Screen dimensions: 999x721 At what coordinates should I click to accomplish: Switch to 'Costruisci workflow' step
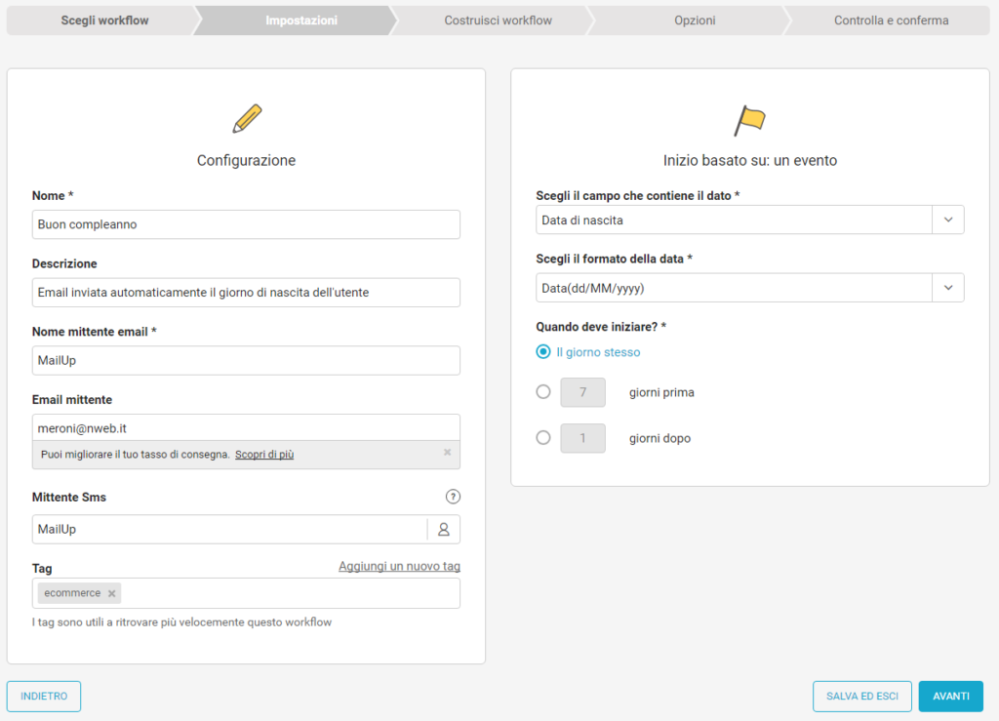pos(498,20)
